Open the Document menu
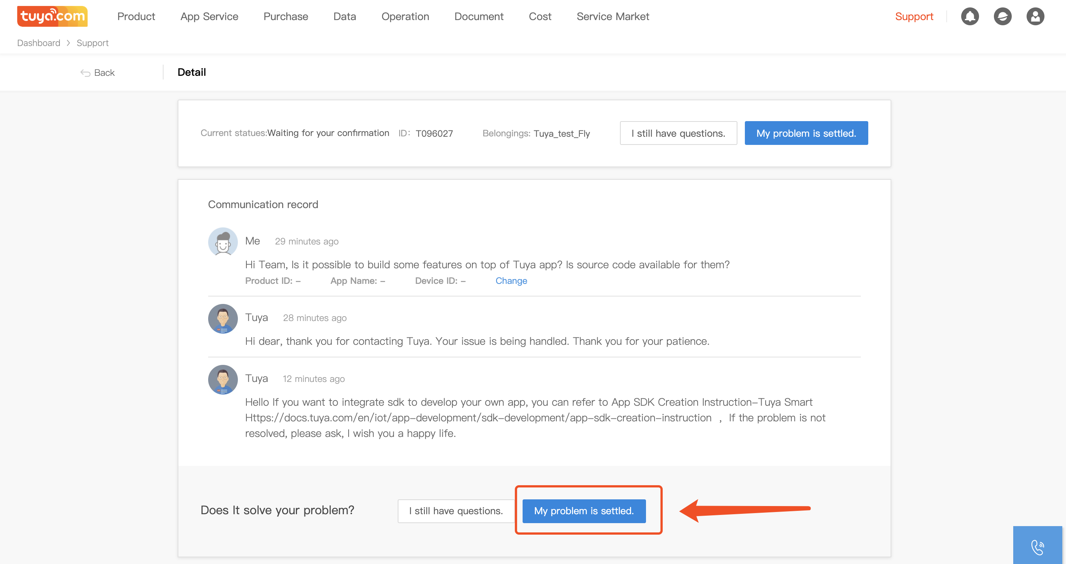Viewport: 1066px width, 564px height. (479, 17)
